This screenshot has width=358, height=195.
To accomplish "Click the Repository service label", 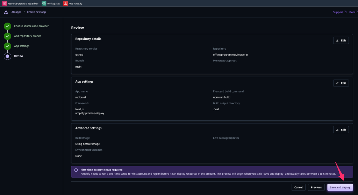I will (86, 48).
